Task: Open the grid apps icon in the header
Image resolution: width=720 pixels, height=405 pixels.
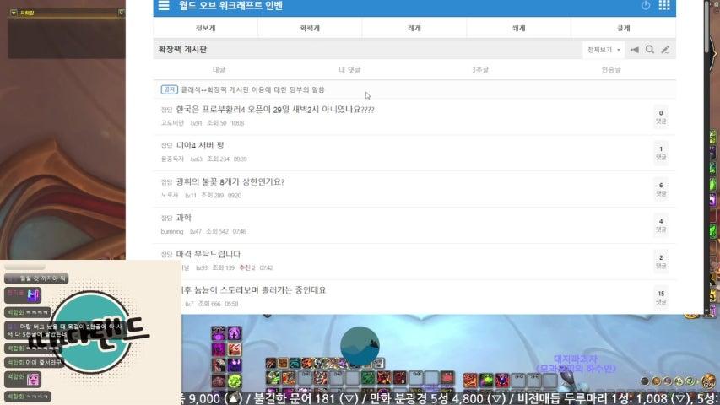Action: pos(664,6)
